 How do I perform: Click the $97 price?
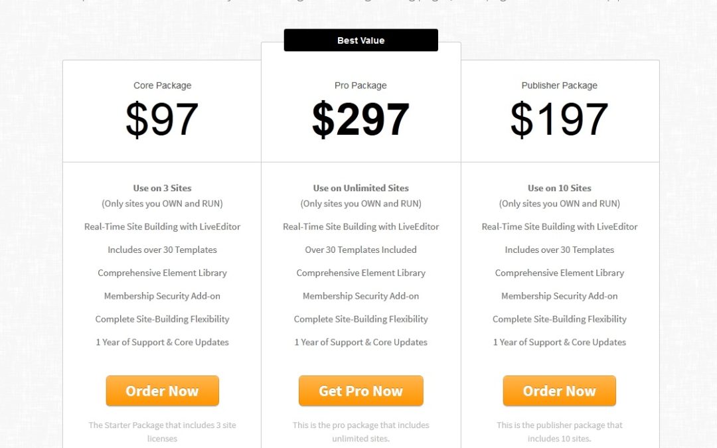pyautogui.click(x=162, y=119)
